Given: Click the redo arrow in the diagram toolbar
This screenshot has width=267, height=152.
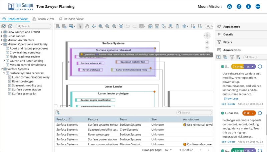Looking at the screenshot, I should coord(135,26).
